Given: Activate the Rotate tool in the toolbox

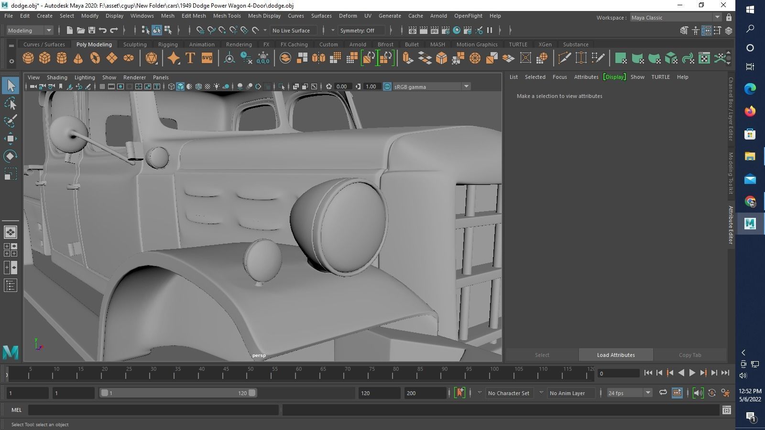Looking at the screenshot, I should (11, 156).
